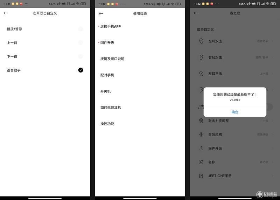Tap the 春之歌 title on the right screen
The image size is (280, 200).
tap(235, 13)
